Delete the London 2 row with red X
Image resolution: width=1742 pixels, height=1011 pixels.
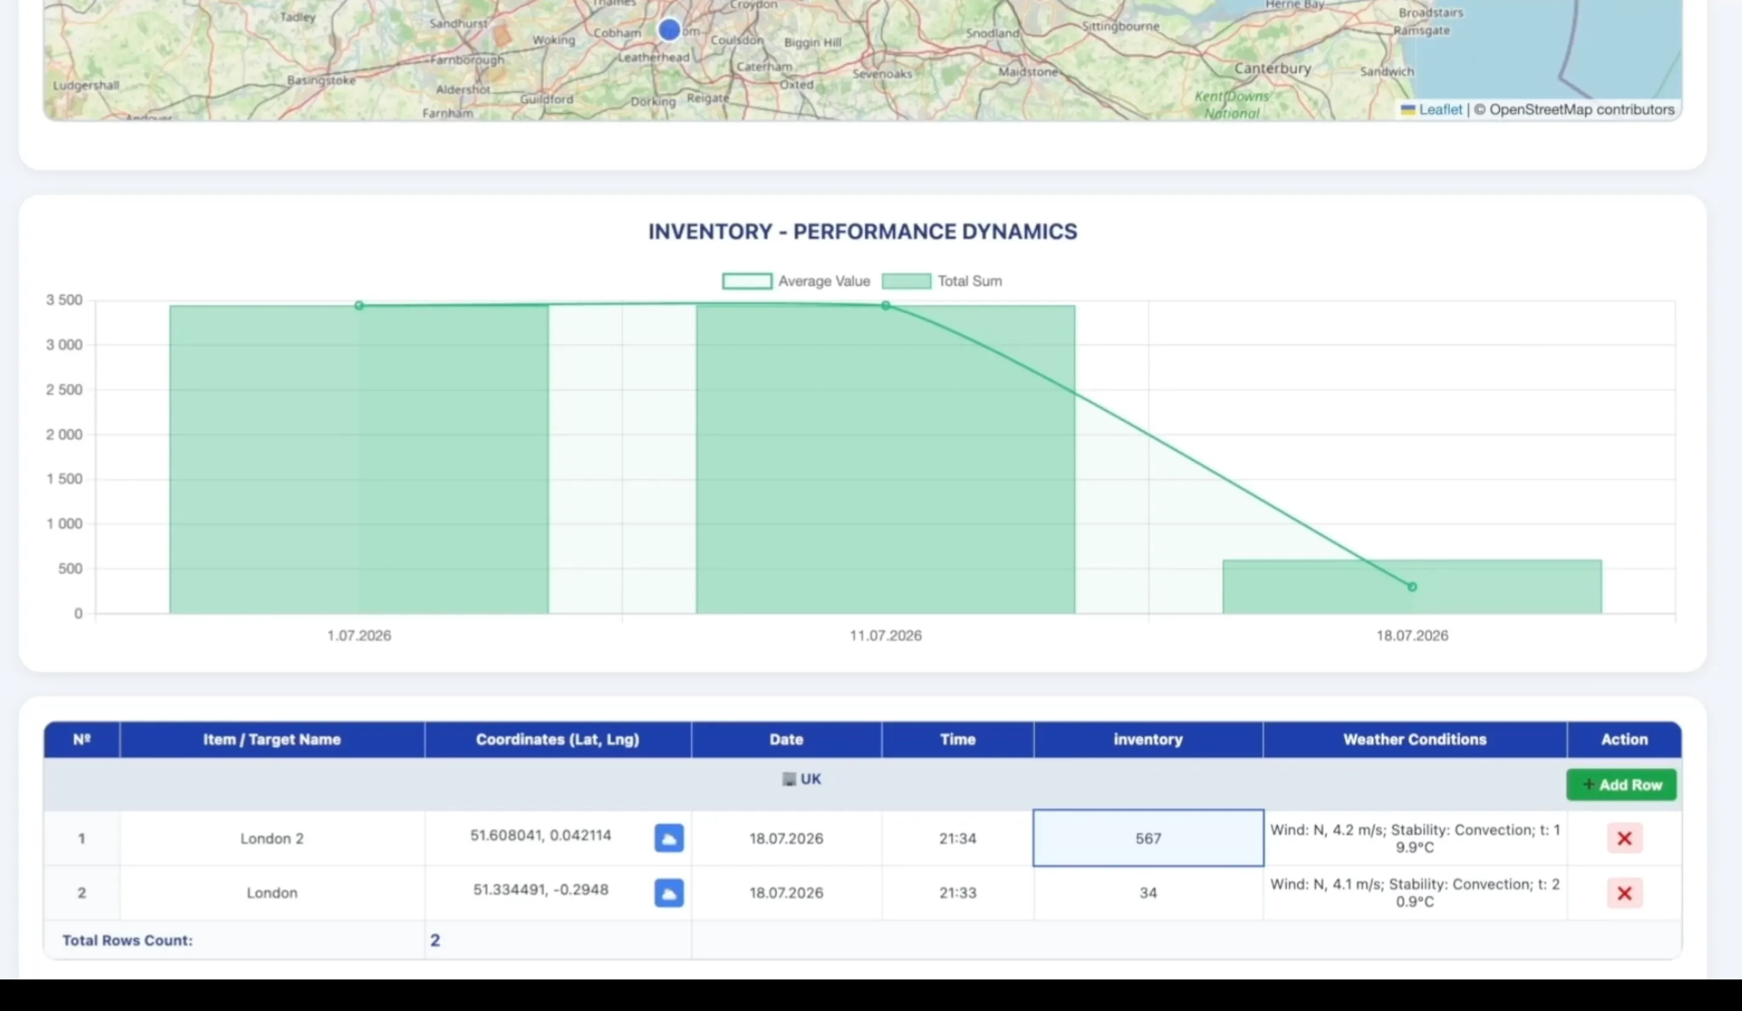[x=1624, y=838]
